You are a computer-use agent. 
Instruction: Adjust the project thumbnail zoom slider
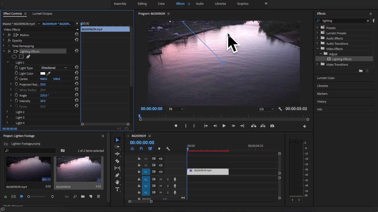[29, 196]
